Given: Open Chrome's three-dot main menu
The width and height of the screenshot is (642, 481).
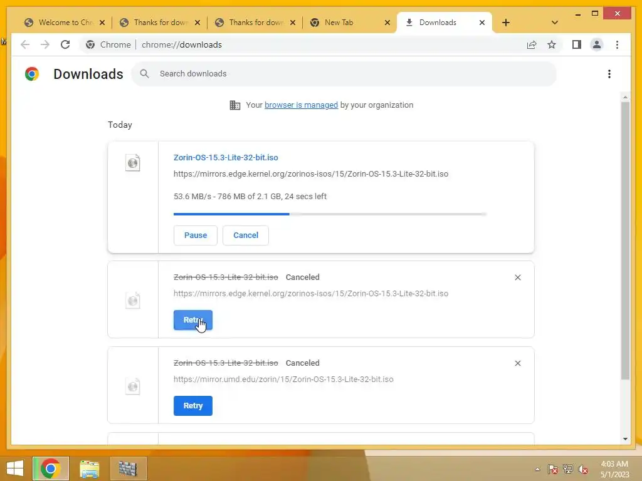Looking at the screenshot, I should pos(617,44).
